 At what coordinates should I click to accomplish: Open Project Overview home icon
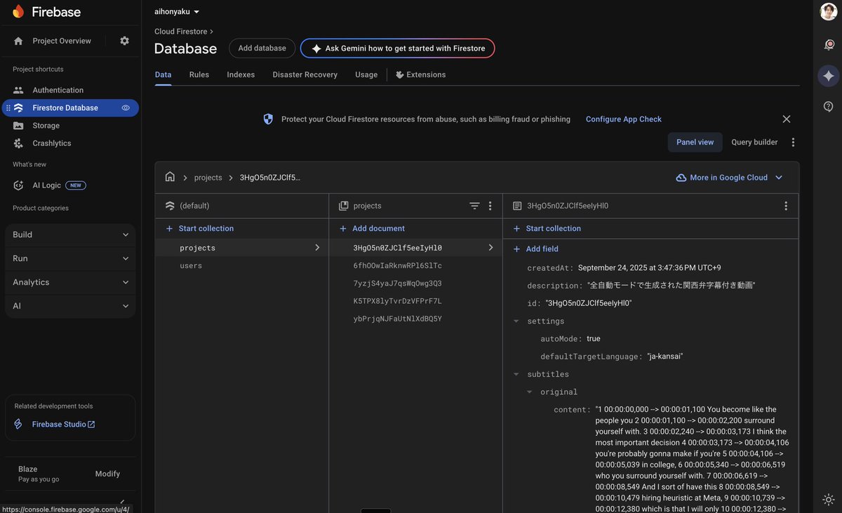point(18,41)
